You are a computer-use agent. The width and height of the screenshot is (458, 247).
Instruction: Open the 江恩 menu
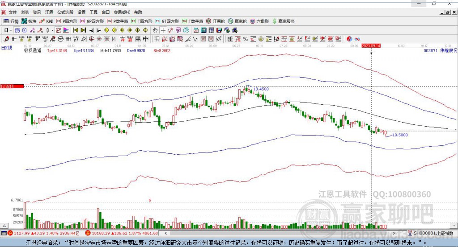click(x=49, y=12)
